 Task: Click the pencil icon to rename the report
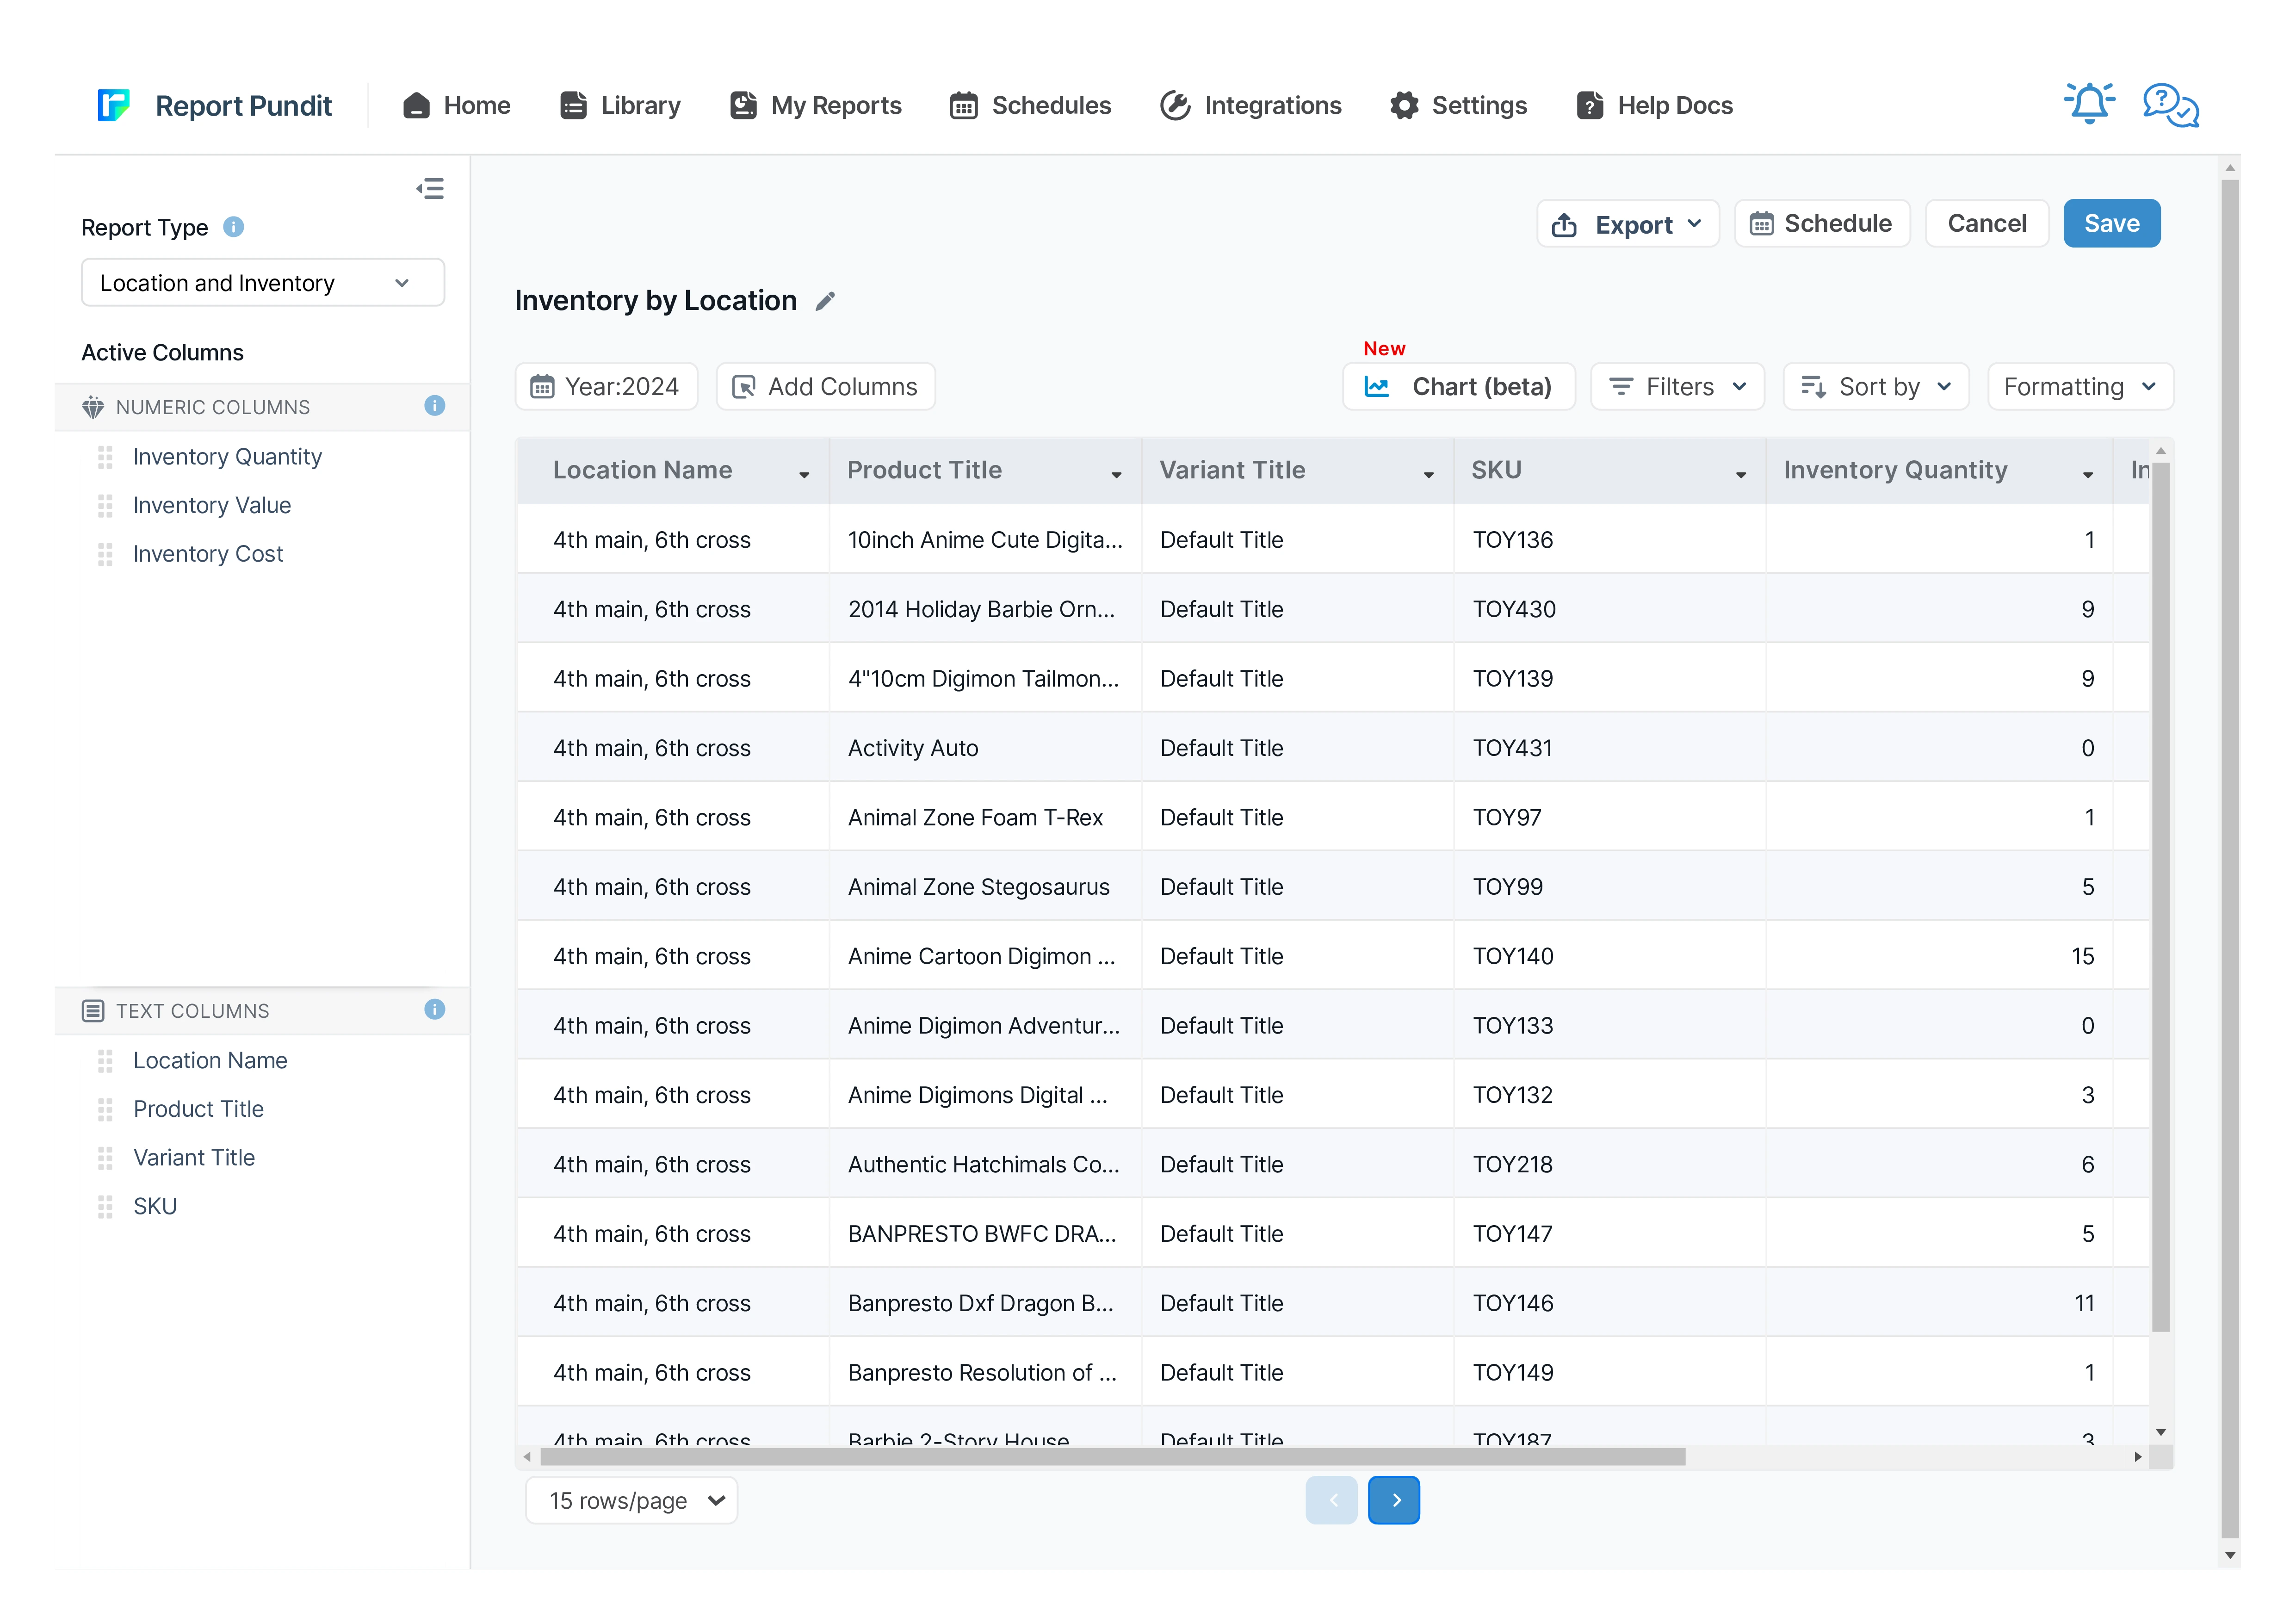(x=825, y=301)
